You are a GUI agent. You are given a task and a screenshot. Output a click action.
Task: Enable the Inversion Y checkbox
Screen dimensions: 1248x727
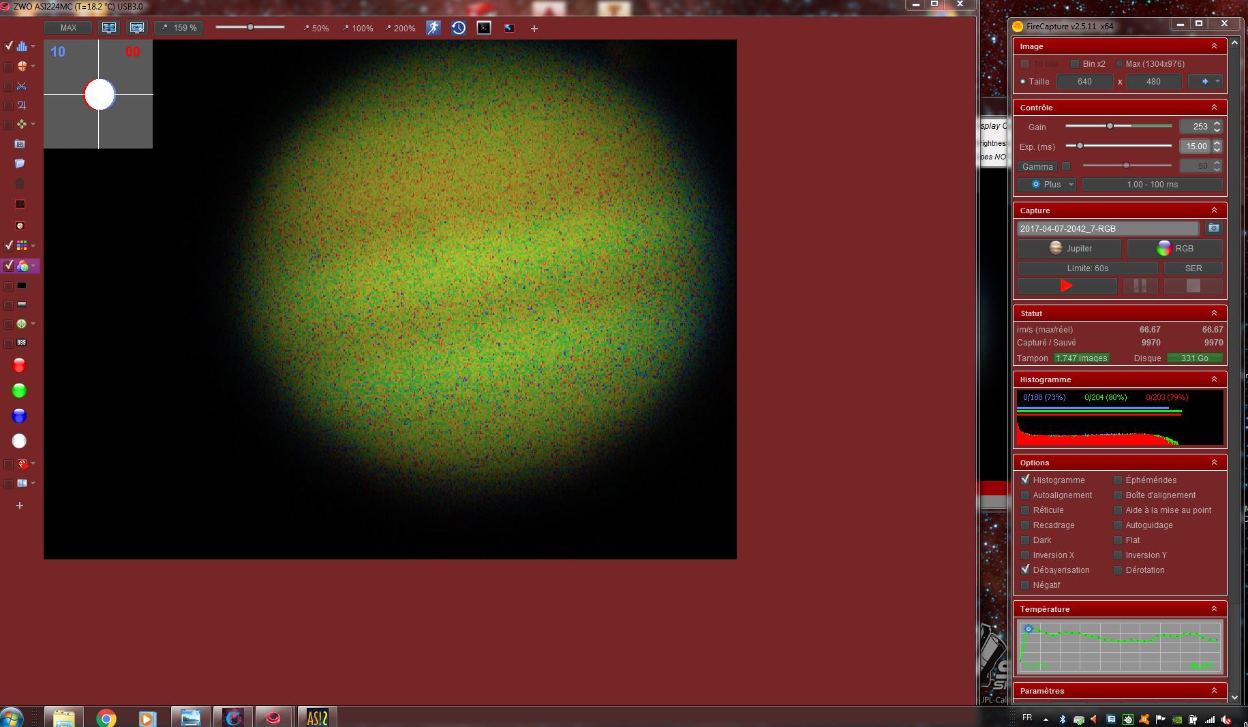(1118, 555)
